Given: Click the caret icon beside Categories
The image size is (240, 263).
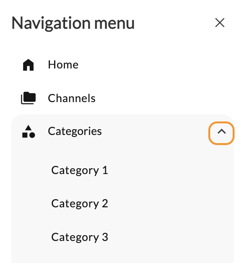Looking at the screenshot, I should [x=221, y=132].
